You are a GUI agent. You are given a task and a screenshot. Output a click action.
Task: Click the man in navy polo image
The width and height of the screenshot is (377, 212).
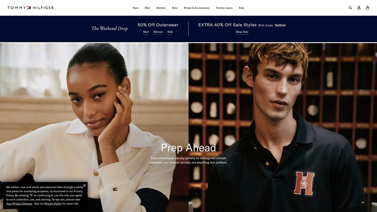[x=283, y=127]
